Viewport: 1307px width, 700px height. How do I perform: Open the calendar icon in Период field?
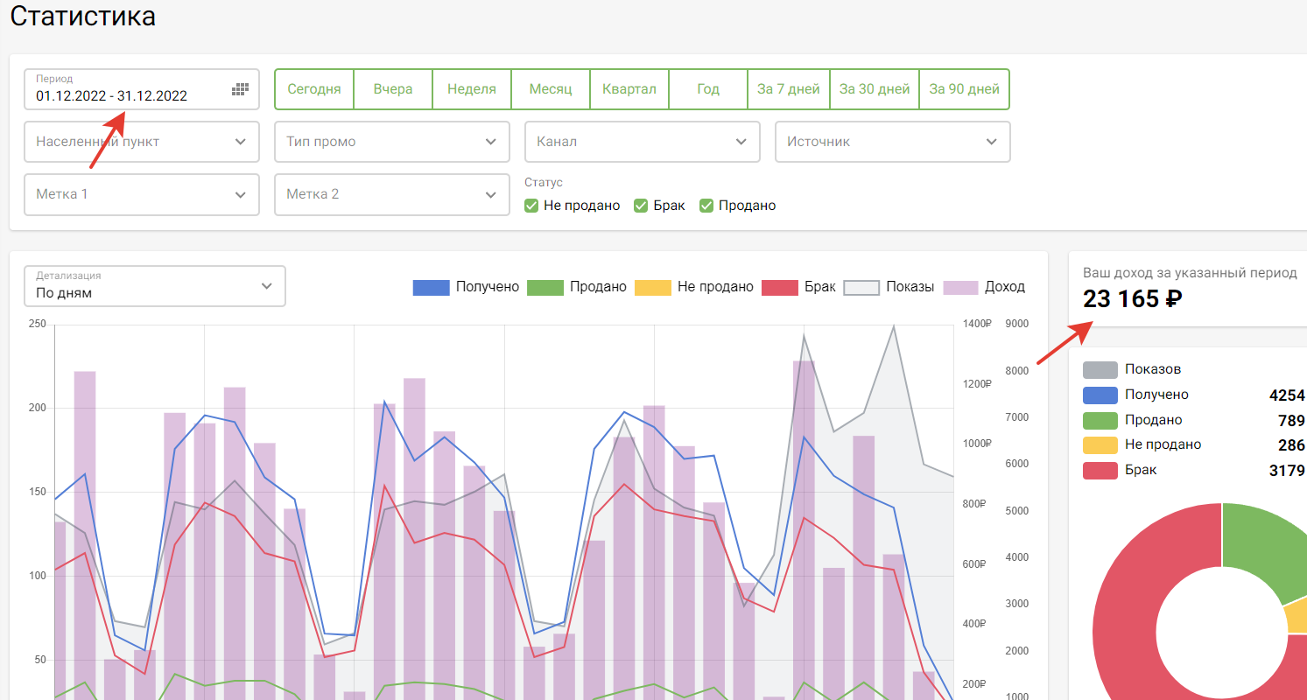[240, 89]
